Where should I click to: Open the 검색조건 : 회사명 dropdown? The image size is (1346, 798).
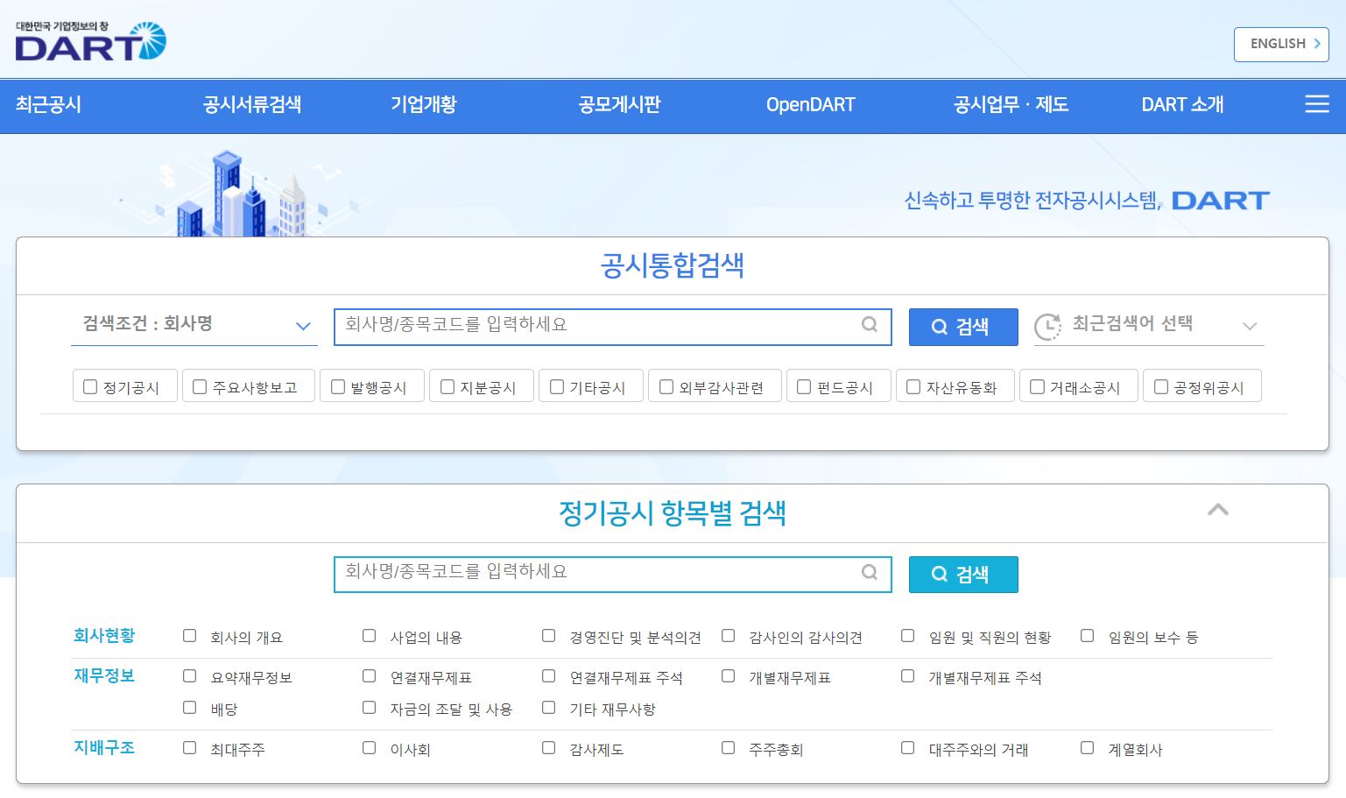(194, 325)
